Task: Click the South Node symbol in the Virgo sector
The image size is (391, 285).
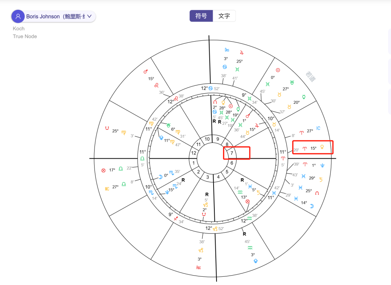Action: coord(107,128)
